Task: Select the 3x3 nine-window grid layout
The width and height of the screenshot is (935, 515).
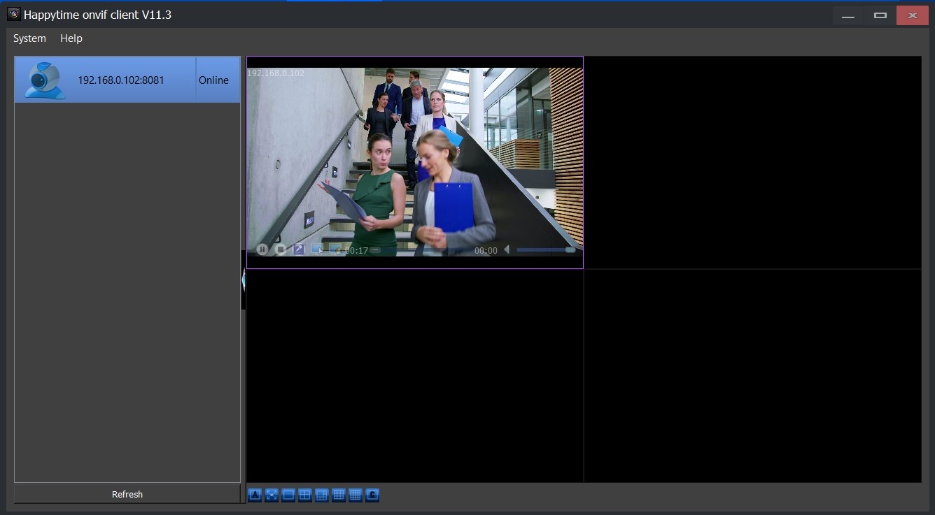Action: 339,495
